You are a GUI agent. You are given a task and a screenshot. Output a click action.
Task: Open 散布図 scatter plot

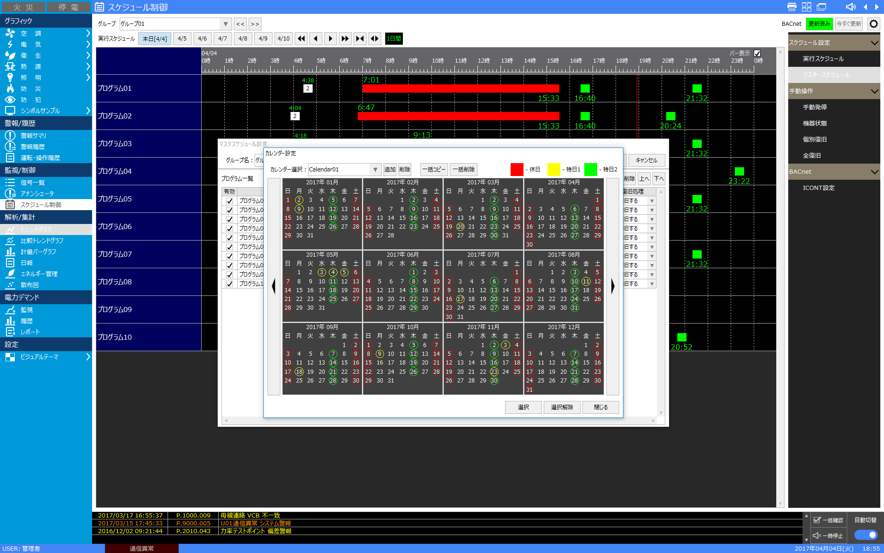tap(46, 285)
